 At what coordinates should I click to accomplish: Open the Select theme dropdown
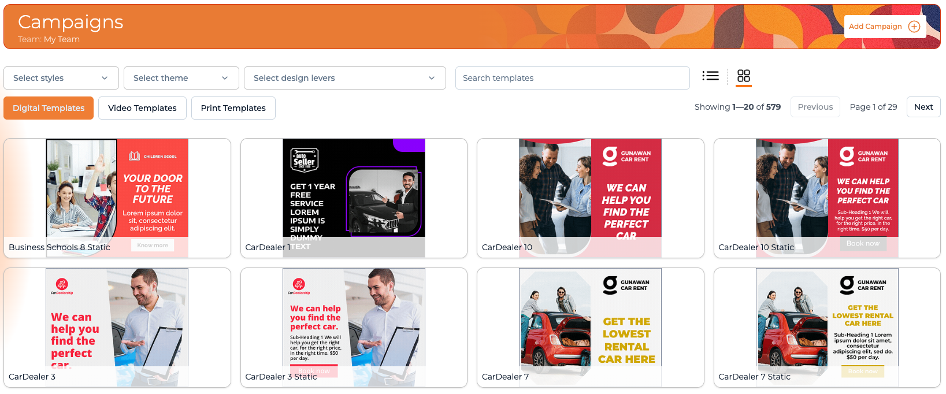pos(181,78)
